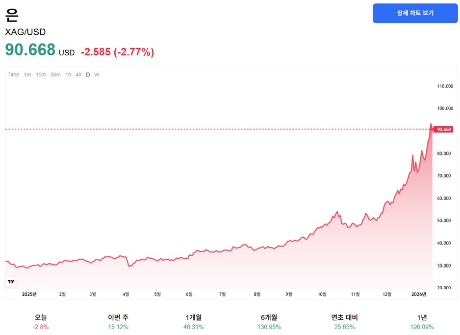Click the XAG/USD symbol label
This screenshot has width=460, height=335.
tap(25, 32)
